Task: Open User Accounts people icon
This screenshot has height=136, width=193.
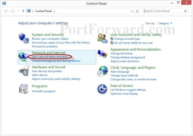Action: (102, 38)
